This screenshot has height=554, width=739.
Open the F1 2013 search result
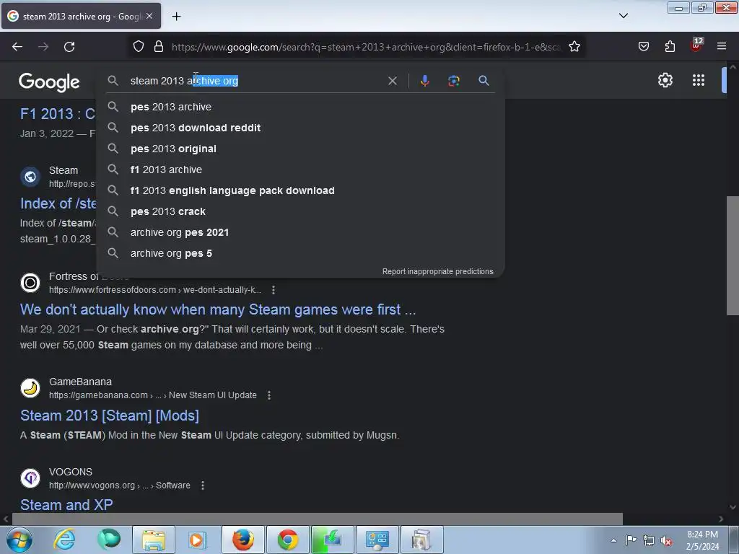[58, 113]
